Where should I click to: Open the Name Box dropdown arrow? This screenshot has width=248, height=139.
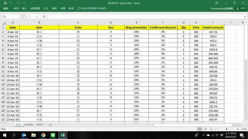[x=19, y=17]
